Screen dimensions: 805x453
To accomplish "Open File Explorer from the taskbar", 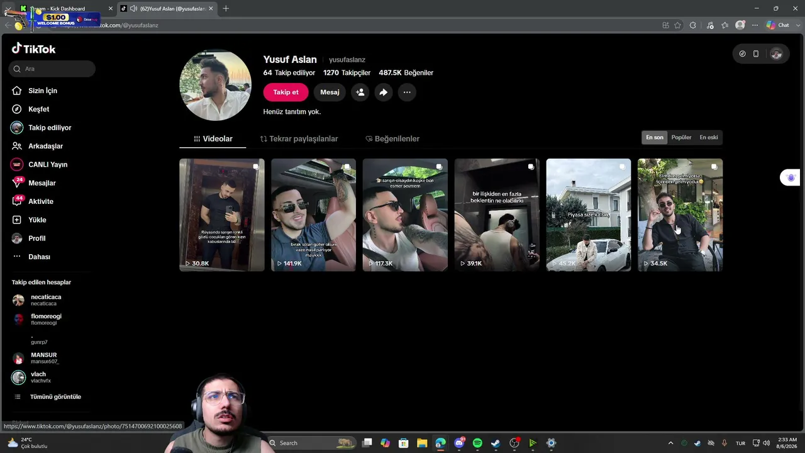I will tap(422, 443).
